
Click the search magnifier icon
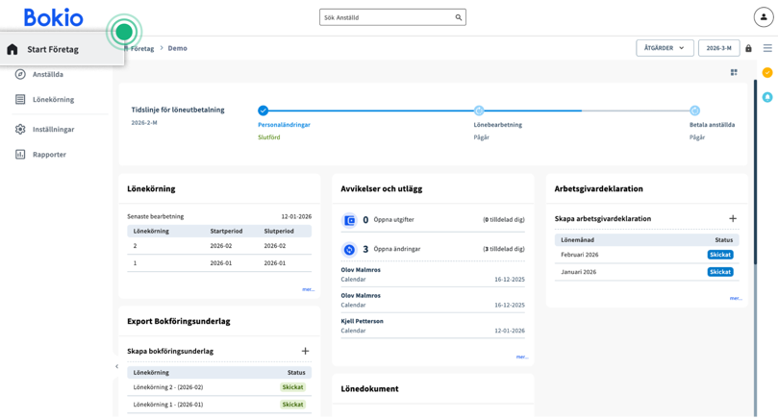[x=459, y=17]
